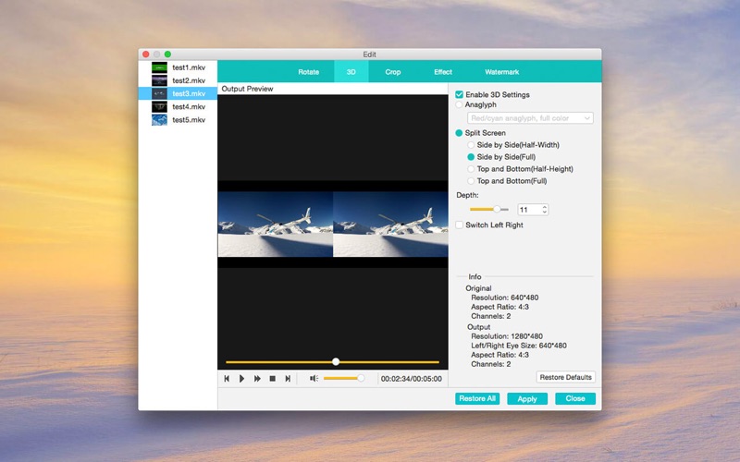Select test4.mkv thumbnail
Image resolution: width=740 pixels, height=462 pixels.
coord(159,106)
